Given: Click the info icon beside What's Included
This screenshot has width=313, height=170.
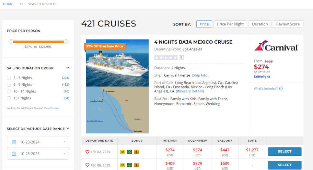Looking at the screenshot, I should point(281,89).
